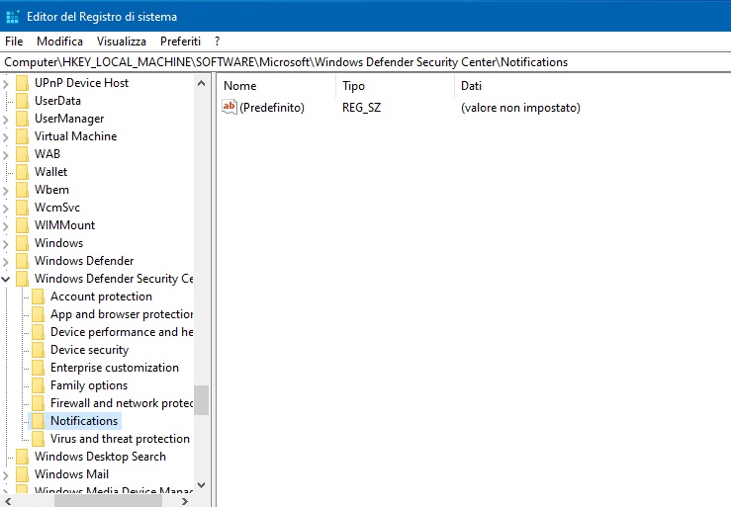Expand the WIMMount key
731x507 pixels.
tap(6, 226)
